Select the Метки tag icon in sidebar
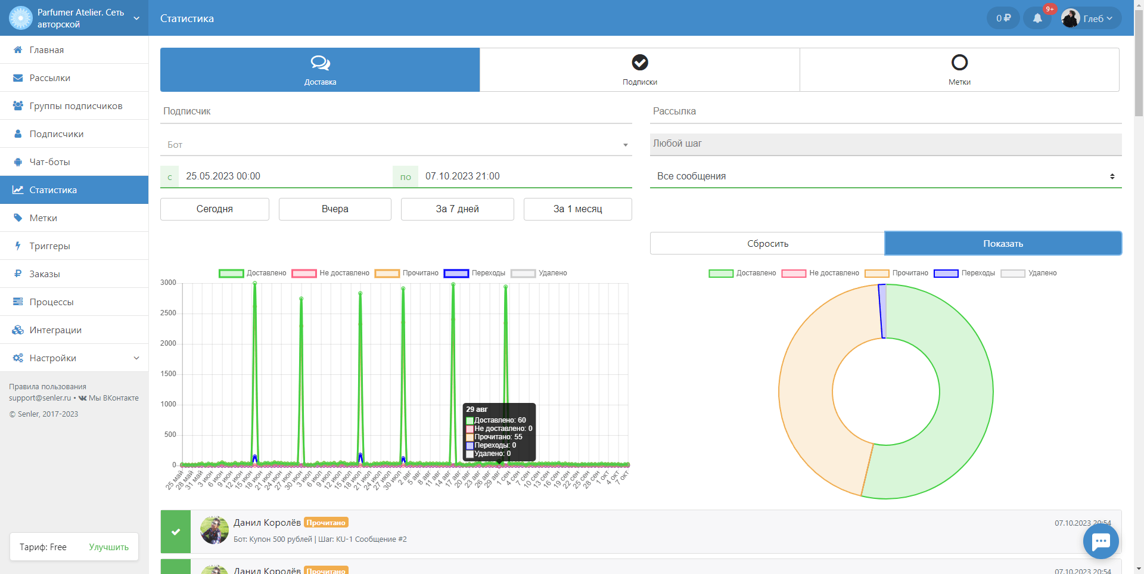 18,218
